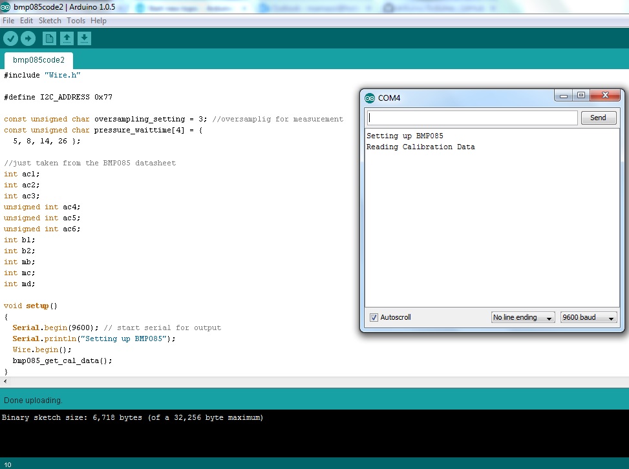
Task: Click the 'void setup()' line
Action: [x=30, y=306]
